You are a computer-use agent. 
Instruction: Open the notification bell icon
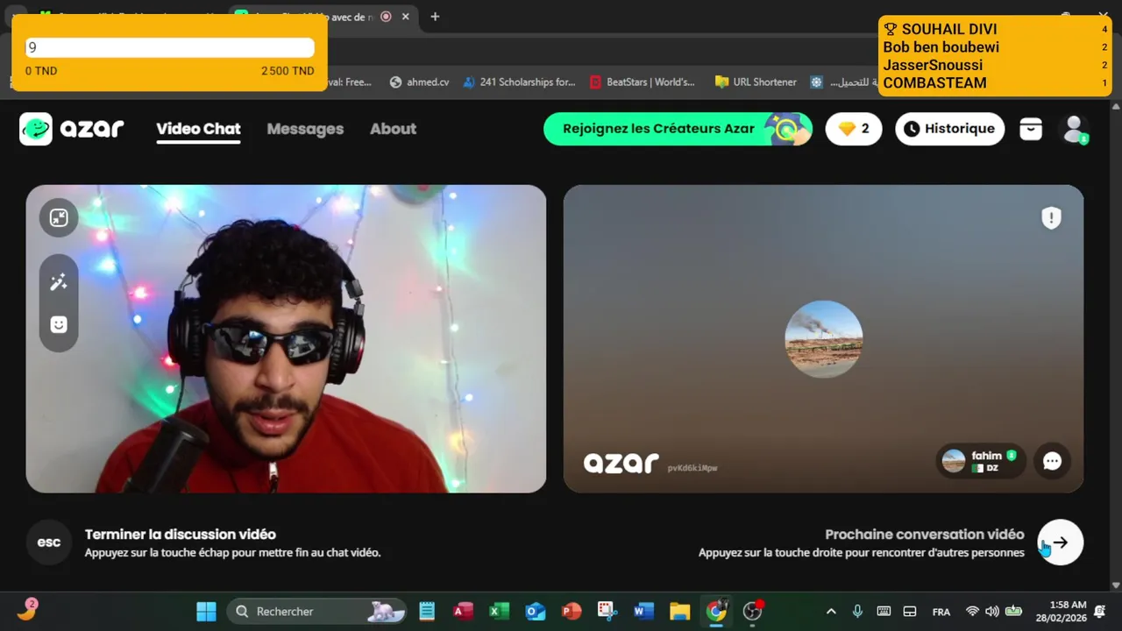[x=1099, y=611]
